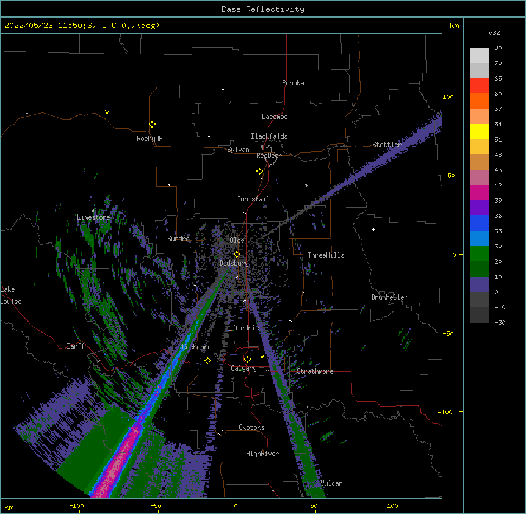The height and width of the screenshot is (514, 526).
Task: Pick the dusty pink 45-42 dBZ legend swatch
Action: pyautogui.click(x=480, y=178)
